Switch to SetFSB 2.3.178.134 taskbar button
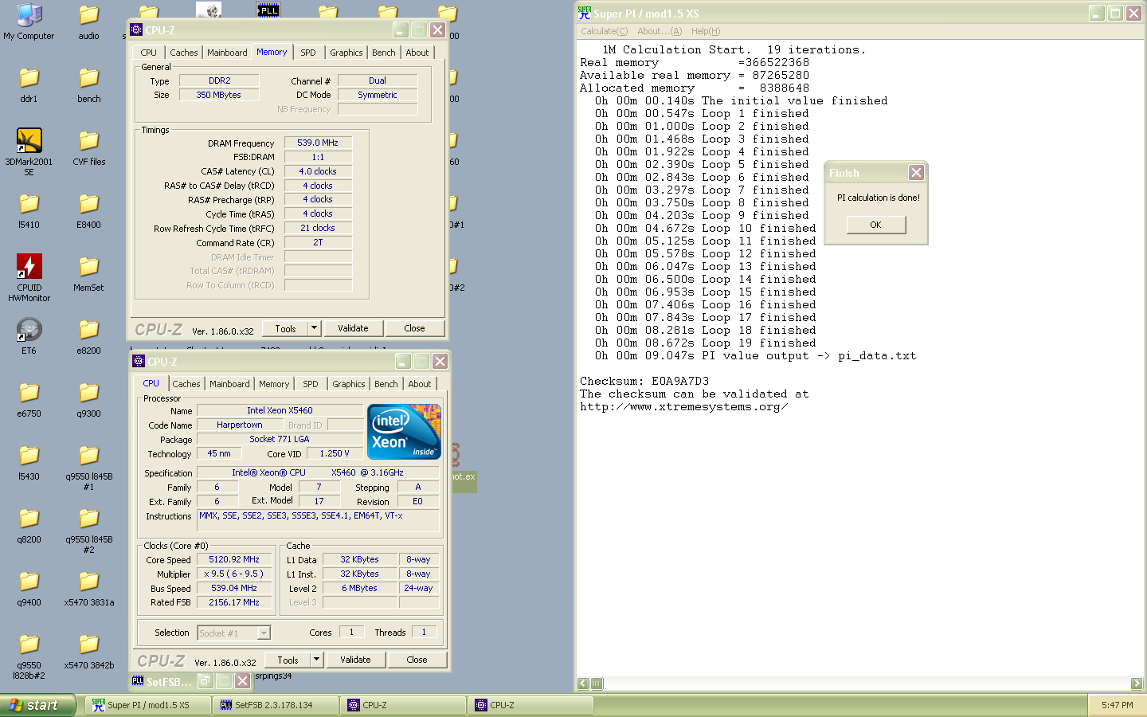Image resolution: width=1147 pixels, height=717 pixels. click(276, 705)
